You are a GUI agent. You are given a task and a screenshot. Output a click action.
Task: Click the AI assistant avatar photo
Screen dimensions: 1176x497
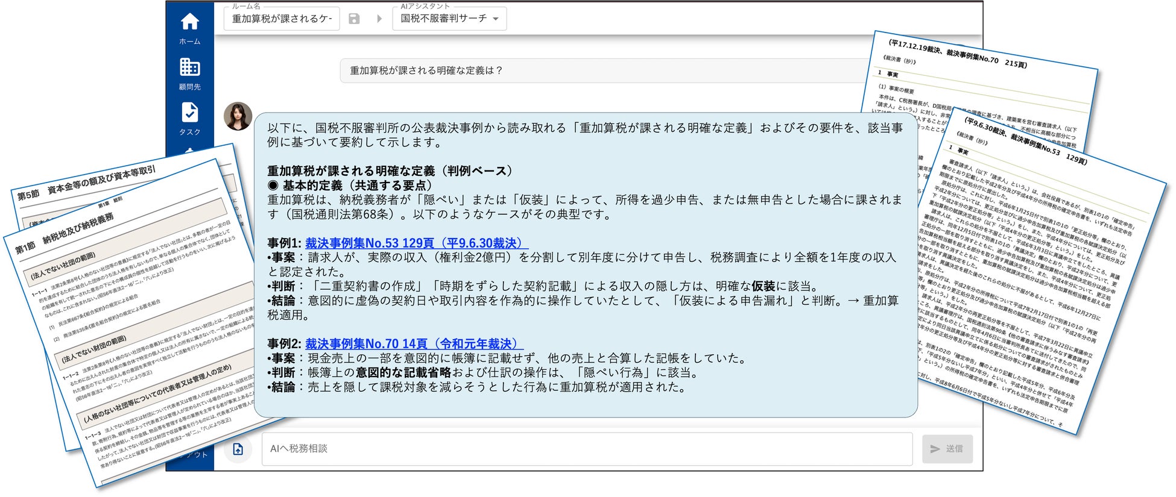pyautogui.click(x=238, y=116)
